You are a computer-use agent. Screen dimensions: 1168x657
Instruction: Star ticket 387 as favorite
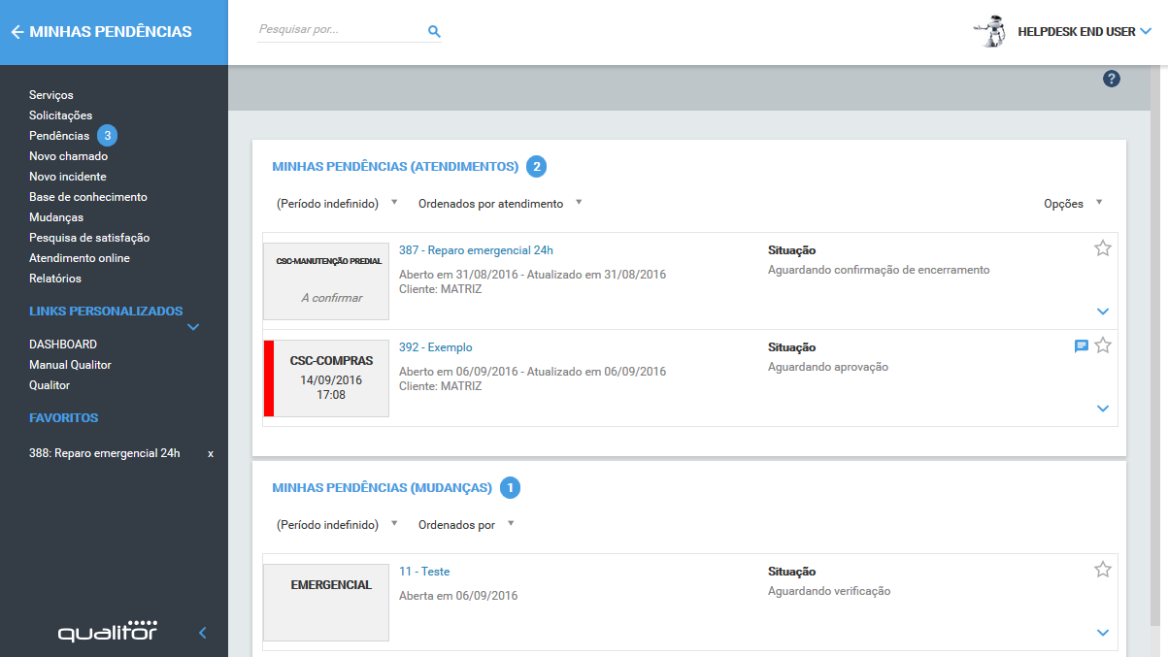(x=1102, y=248)
